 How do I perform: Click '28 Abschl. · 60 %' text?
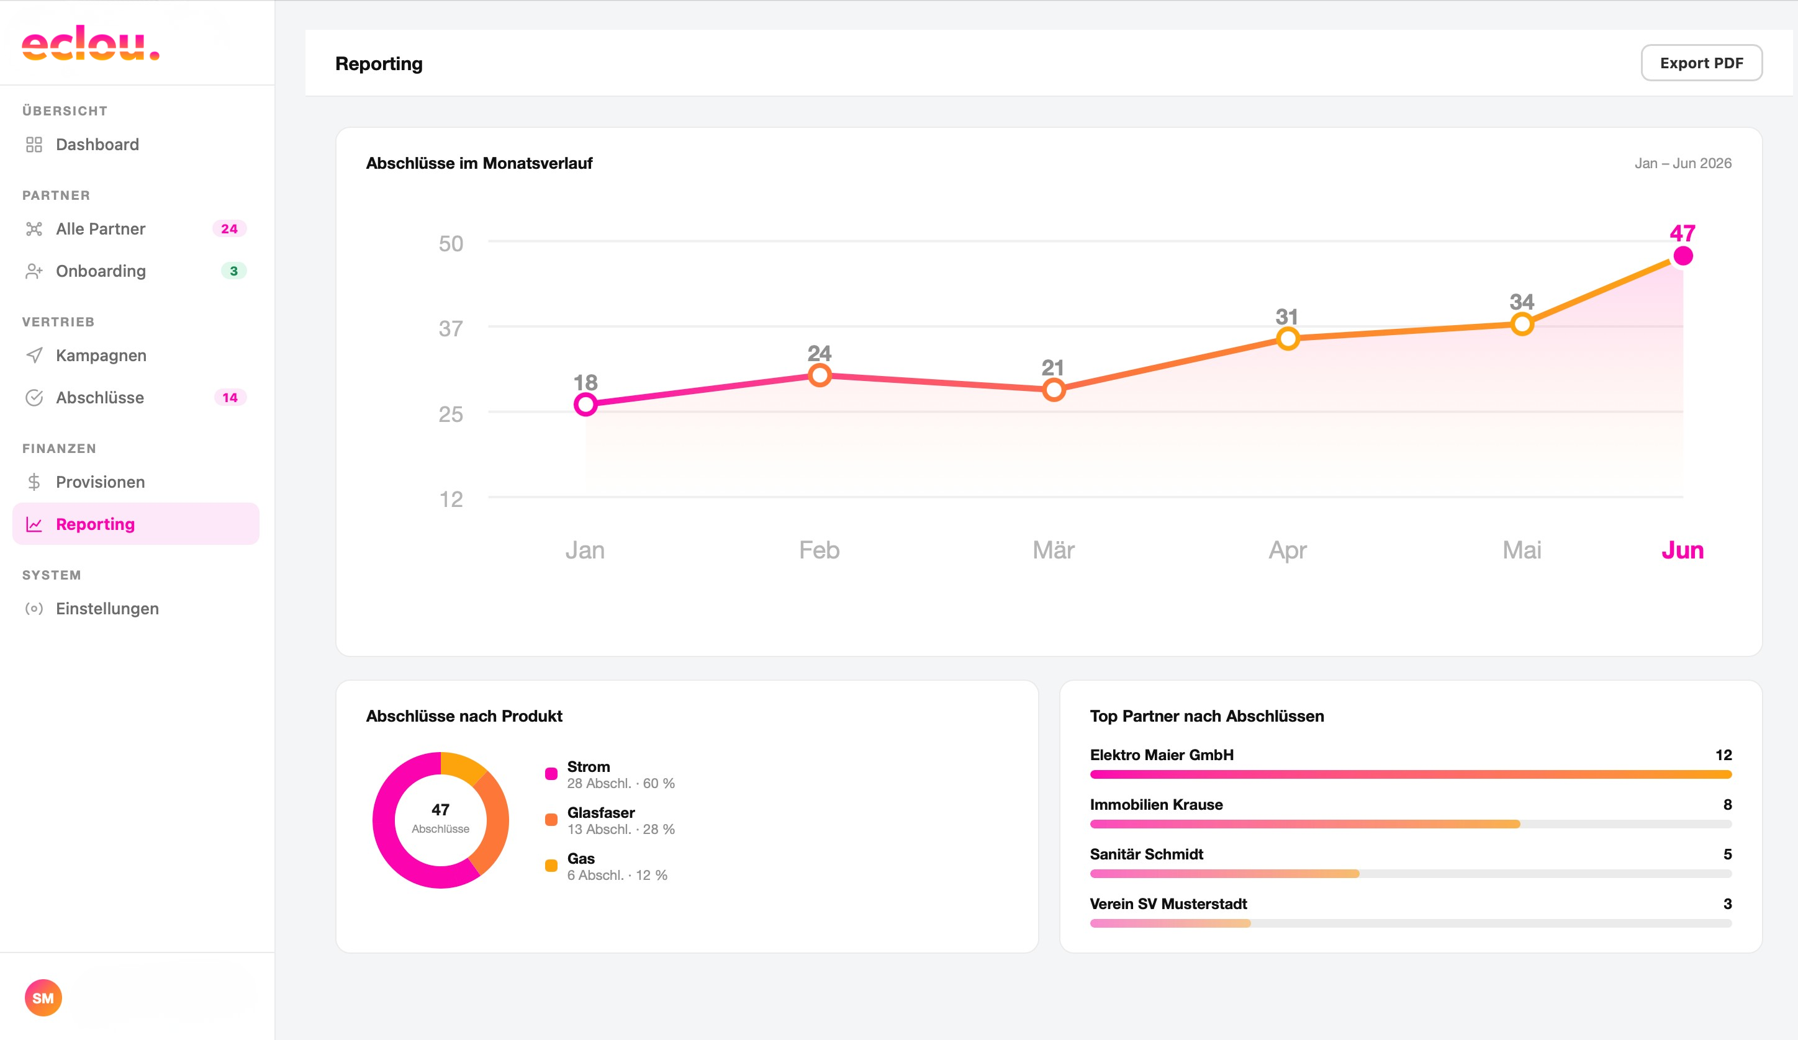pos(621,783)
